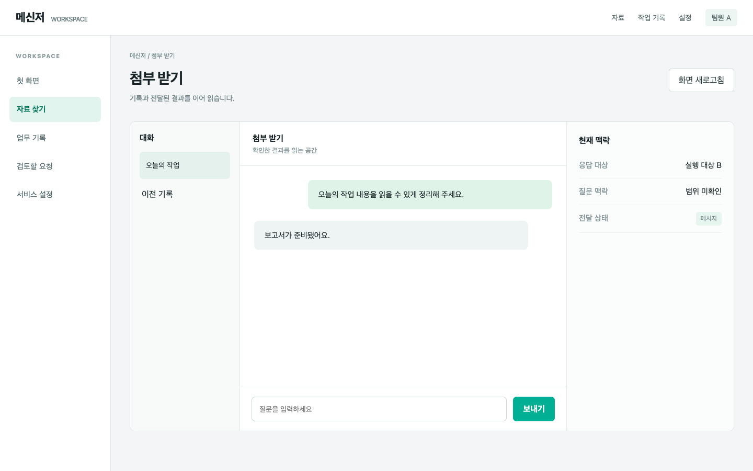Click the 메신저 logo in the header
Viewport: 753px width, 471px height.
tap(30, 17)
